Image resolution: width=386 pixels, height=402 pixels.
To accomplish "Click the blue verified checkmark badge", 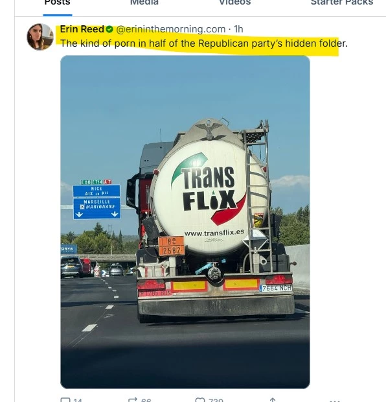I will (109, 29).
